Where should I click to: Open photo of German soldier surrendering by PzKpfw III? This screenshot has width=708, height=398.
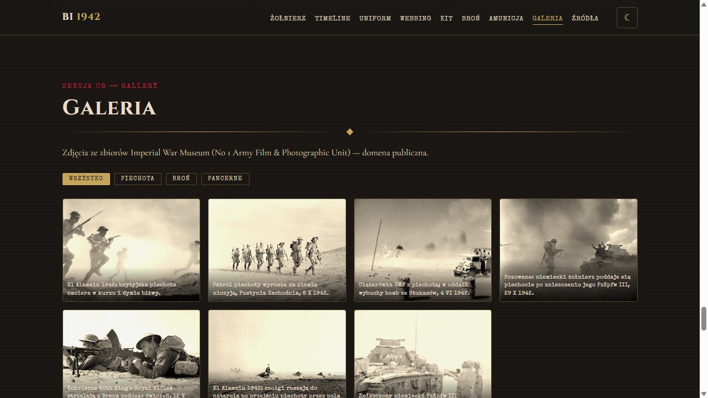tap(569, 250)
